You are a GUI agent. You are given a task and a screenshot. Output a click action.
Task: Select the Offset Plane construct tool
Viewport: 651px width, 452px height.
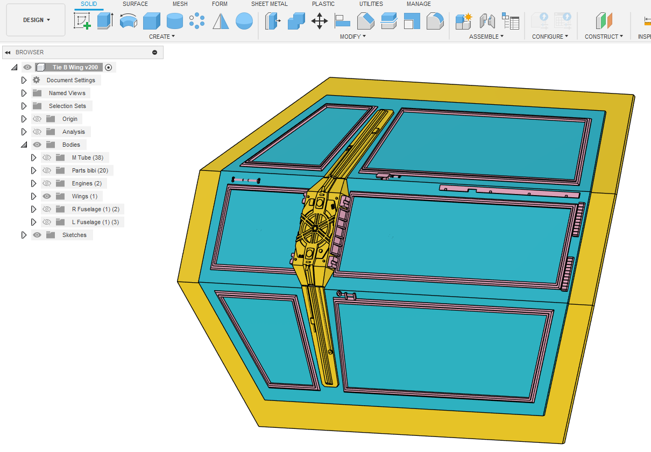tap(604, 21)
